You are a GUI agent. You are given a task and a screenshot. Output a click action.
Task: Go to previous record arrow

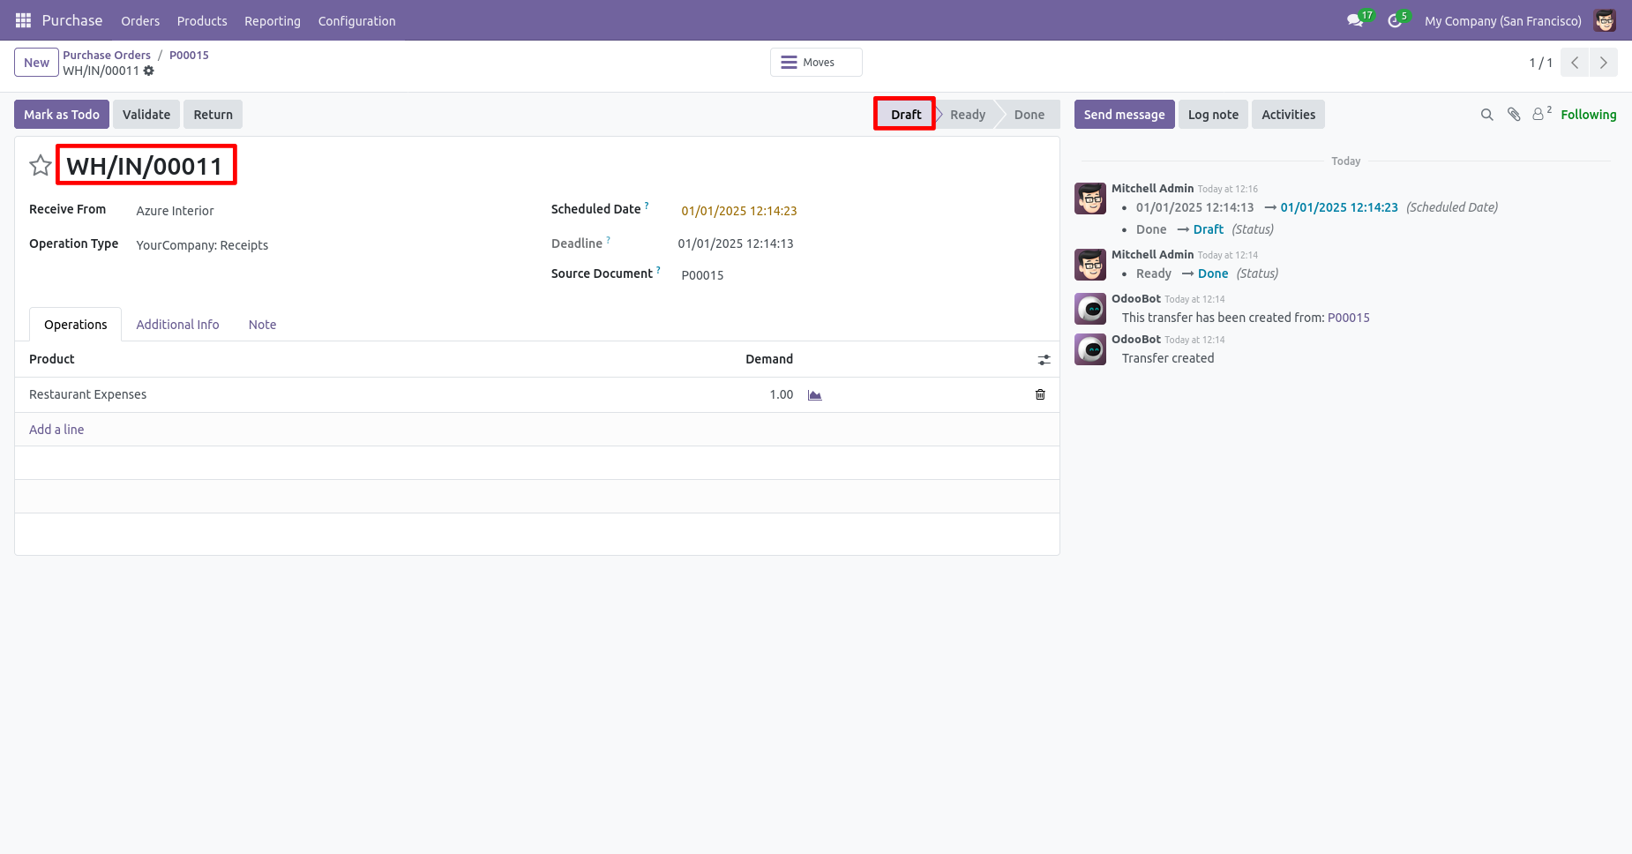pyautogui.click(x=1575, y=63)
